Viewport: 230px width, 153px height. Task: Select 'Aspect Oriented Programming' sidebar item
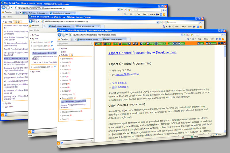(x=74, y=101)
